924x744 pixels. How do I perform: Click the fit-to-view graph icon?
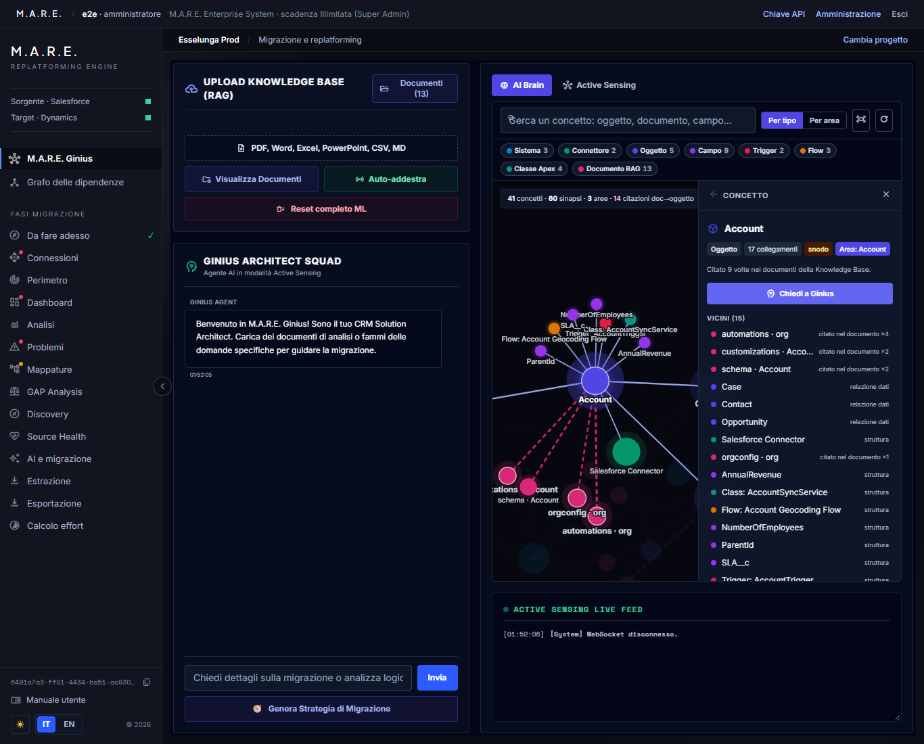pos(861,120)
